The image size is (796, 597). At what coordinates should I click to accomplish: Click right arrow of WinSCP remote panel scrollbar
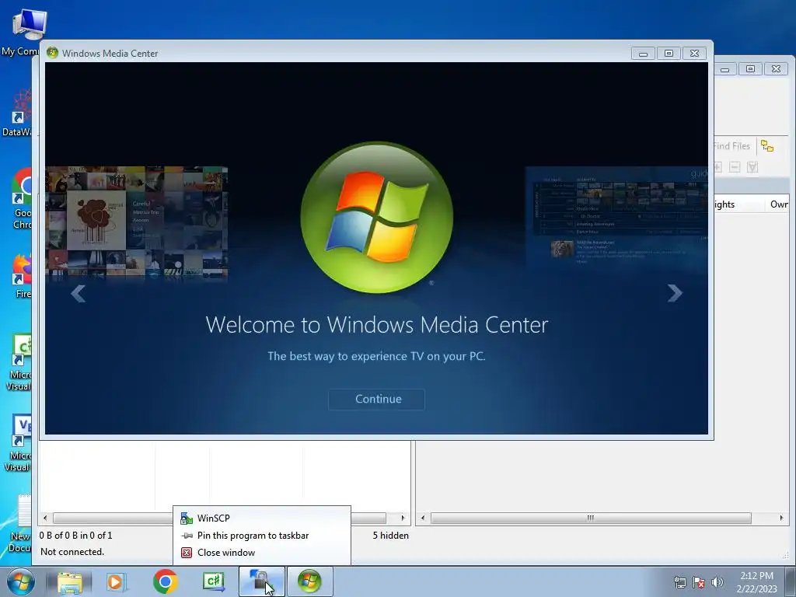(781, 518)
